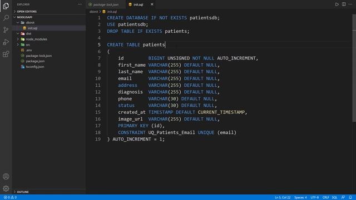Open the Accounts icon
The width and height of the screenshot is (356, 200).
tap(6, 177)
